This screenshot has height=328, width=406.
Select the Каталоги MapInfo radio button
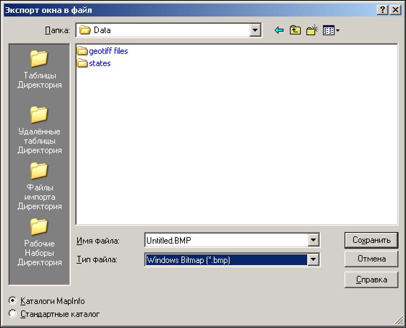[13, 301]
